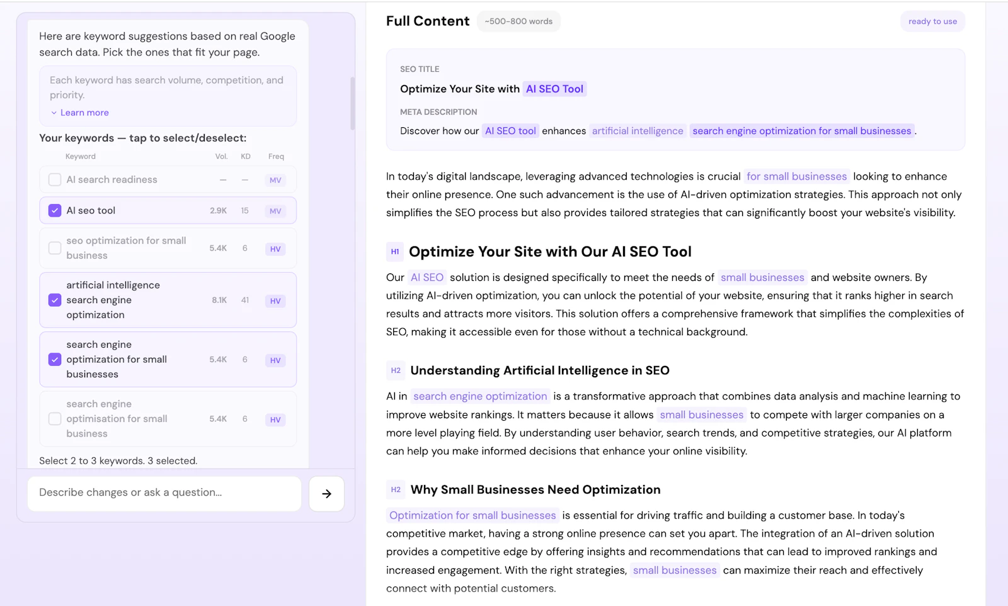This screenshot has width=1008, height=606.
Task: Click the KD value 41
Action: 245,300
